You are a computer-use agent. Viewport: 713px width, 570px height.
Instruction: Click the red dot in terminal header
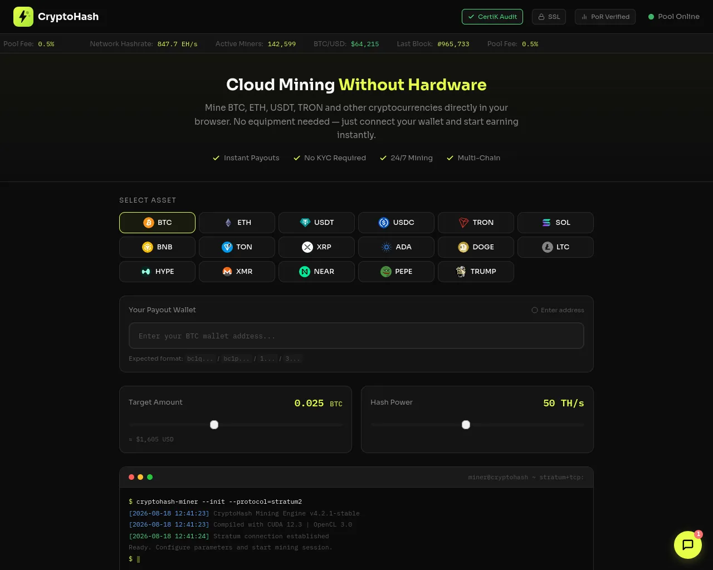131,477
